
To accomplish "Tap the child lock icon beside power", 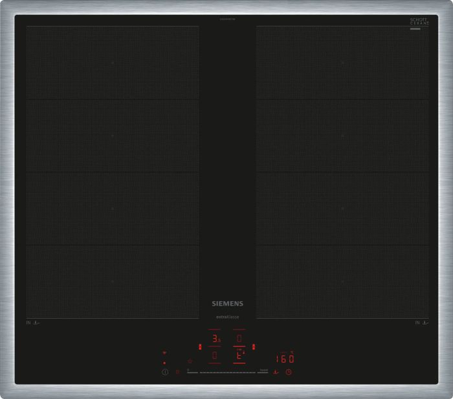I will pyautogui.click(x=178, y=372).
